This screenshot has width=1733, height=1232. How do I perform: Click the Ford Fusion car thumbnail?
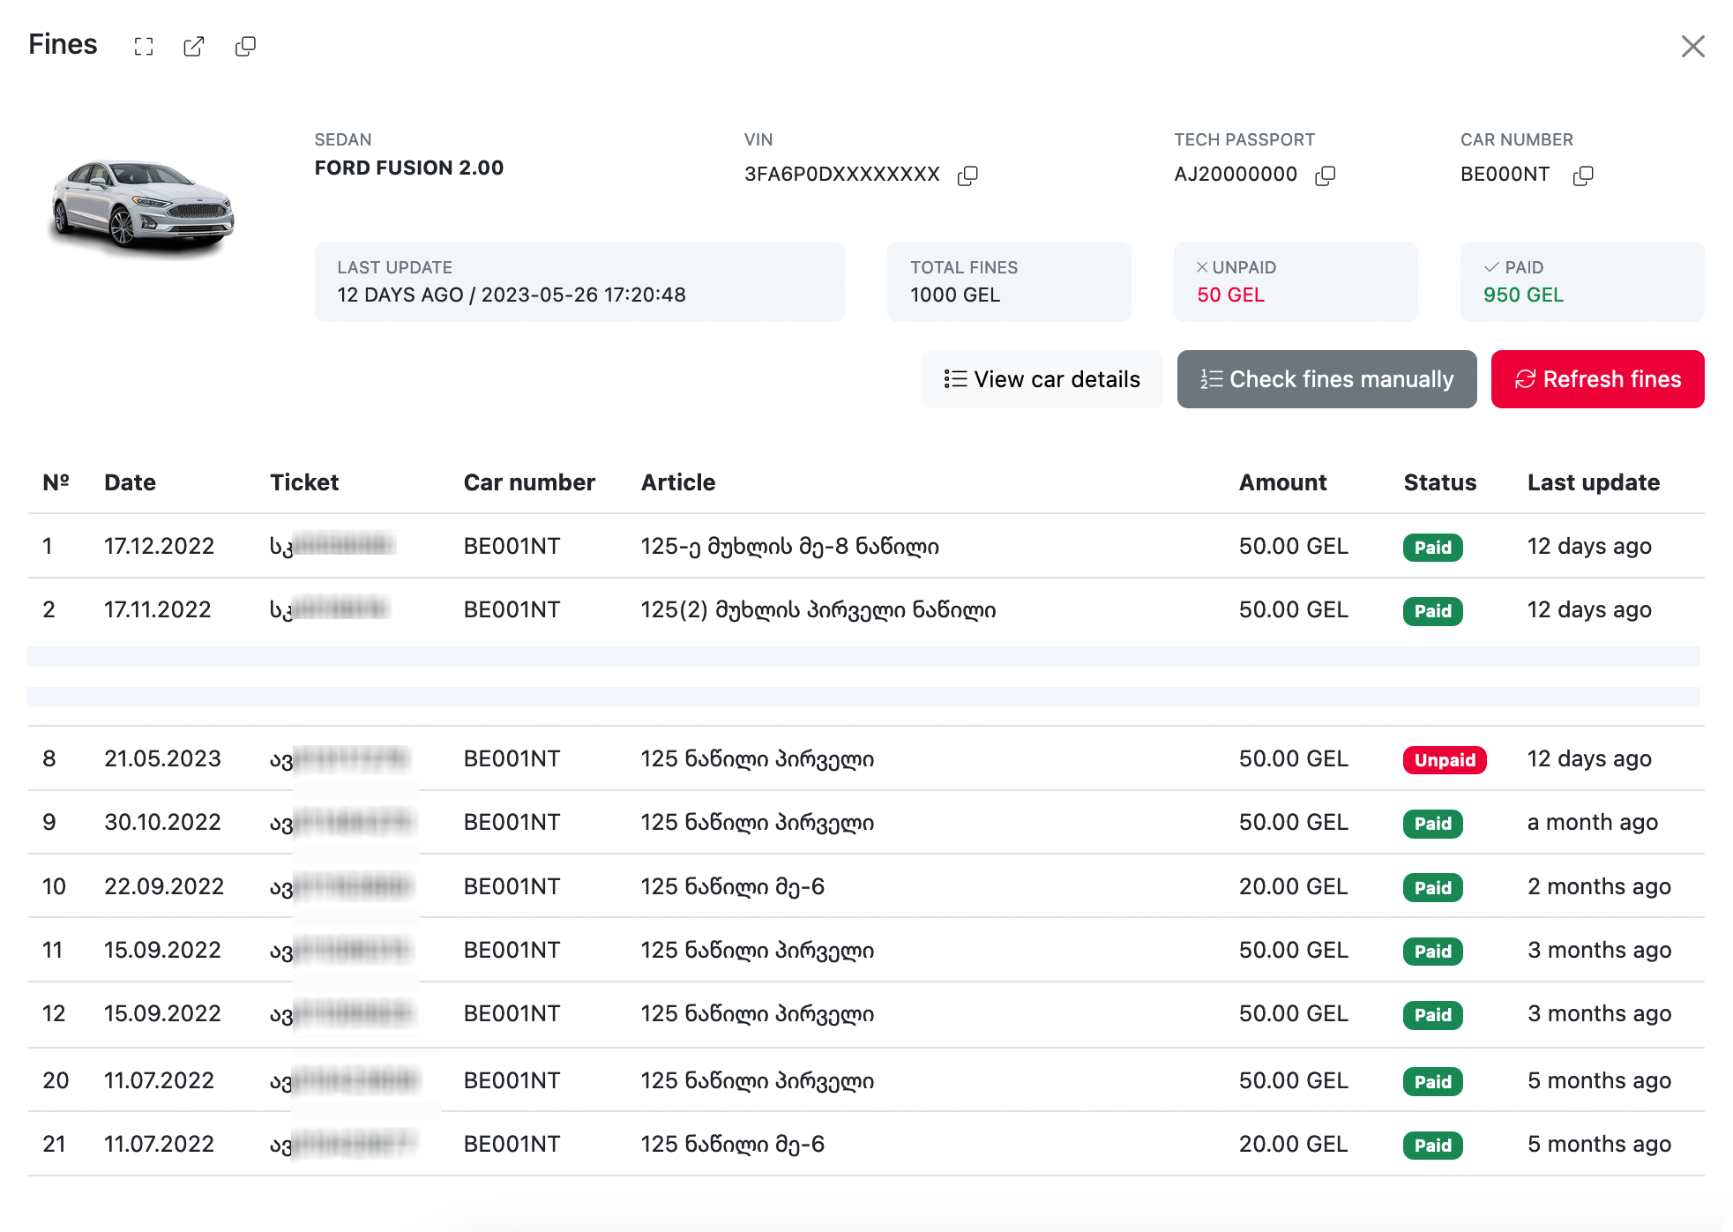[143, 206]
